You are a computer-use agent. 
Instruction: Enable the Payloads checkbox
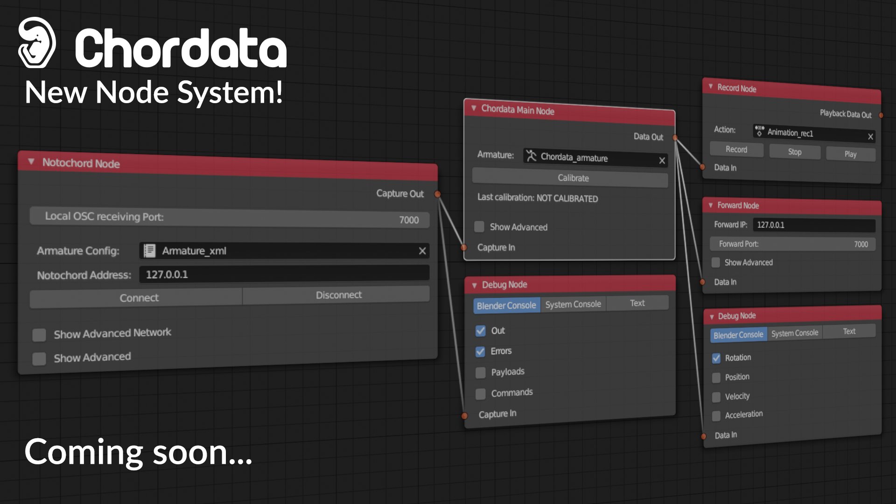[481, 372]
